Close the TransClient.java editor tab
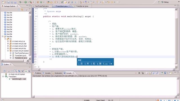Screen dimensions: 180x101 [x=69, y=6]
